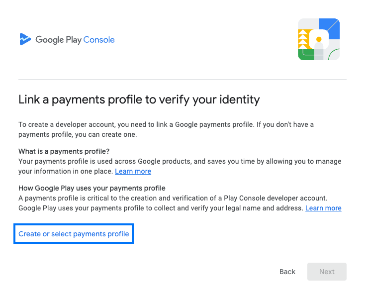Open Learn more about how Google Play uses profiles

pos(323,208)
